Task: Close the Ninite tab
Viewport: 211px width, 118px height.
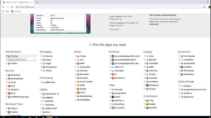Action: tap(32, 2)
